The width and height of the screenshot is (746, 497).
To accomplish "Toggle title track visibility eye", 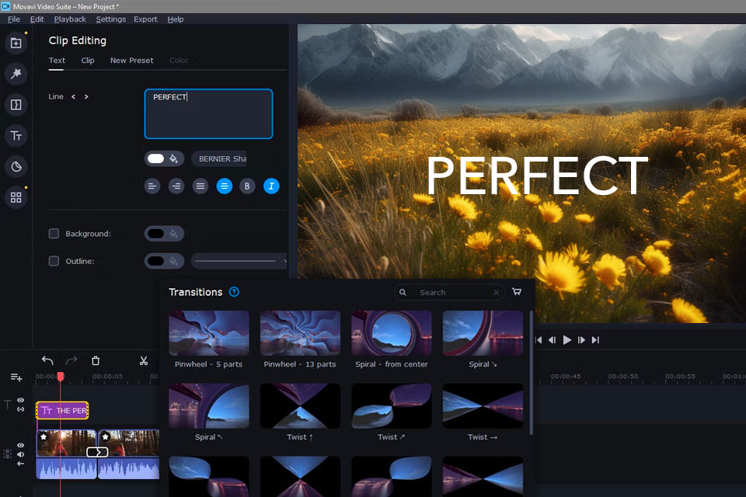I will pyautogui.click(x=20, y=401).
